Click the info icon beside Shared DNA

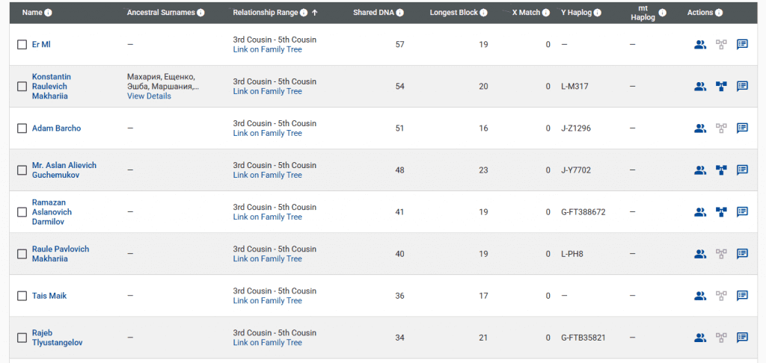(x=400, y=13)
